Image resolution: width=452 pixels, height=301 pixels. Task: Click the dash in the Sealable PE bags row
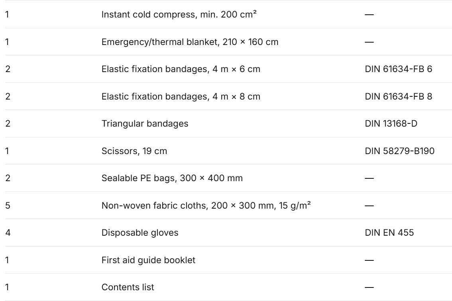click(x=369, y=178)
